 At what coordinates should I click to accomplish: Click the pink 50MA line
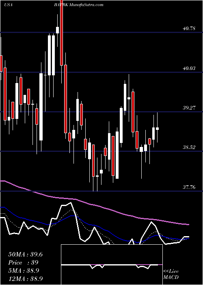click(94, 205)
